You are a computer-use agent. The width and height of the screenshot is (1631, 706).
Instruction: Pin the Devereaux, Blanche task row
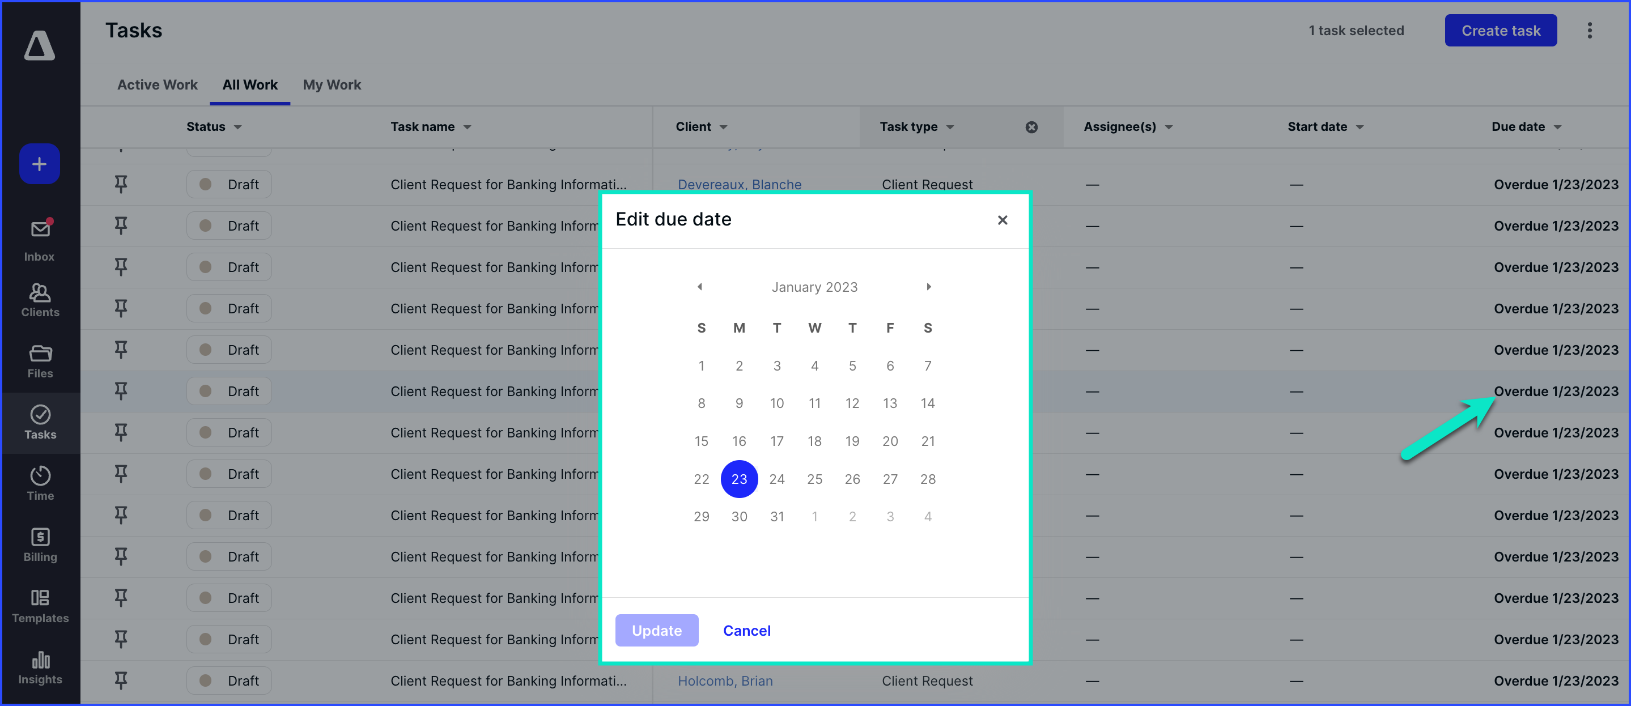(120, 184)
